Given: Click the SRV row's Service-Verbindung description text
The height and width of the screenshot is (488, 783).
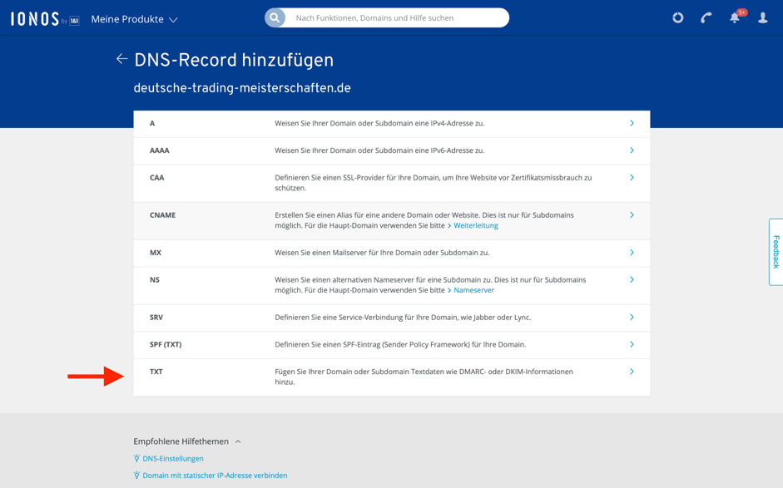Looking at the screenshot, I should tap(403, 318).
